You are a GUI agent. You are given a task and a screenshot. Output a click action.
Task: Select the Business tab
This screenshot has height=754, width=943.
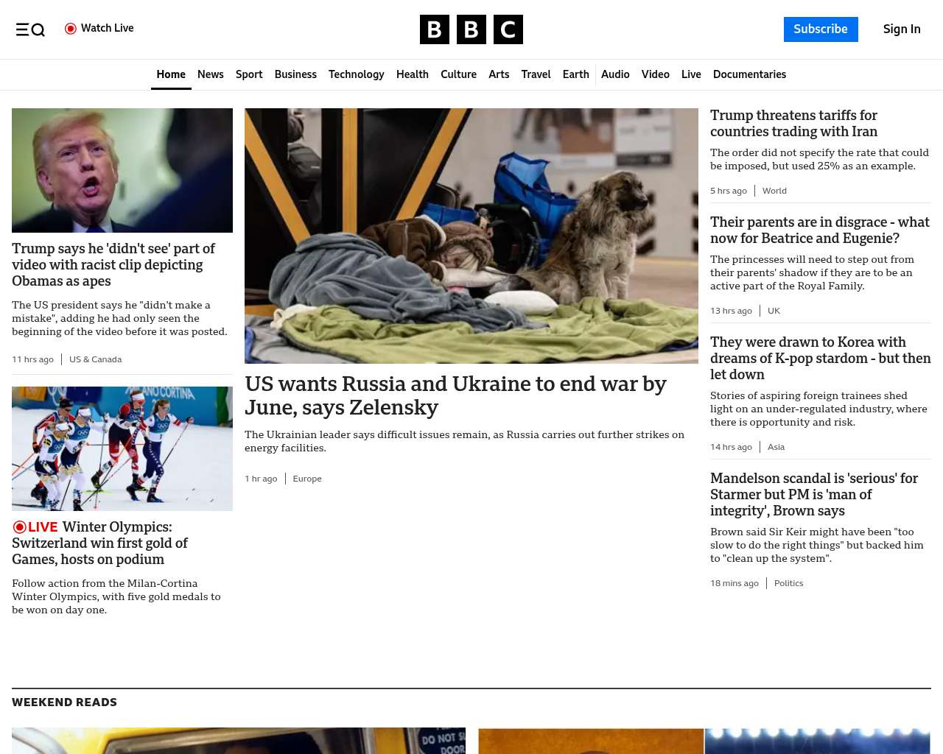tap(295, 74)
